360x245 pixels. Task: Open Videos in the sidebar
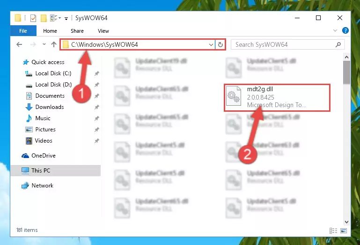click(44, 141)
